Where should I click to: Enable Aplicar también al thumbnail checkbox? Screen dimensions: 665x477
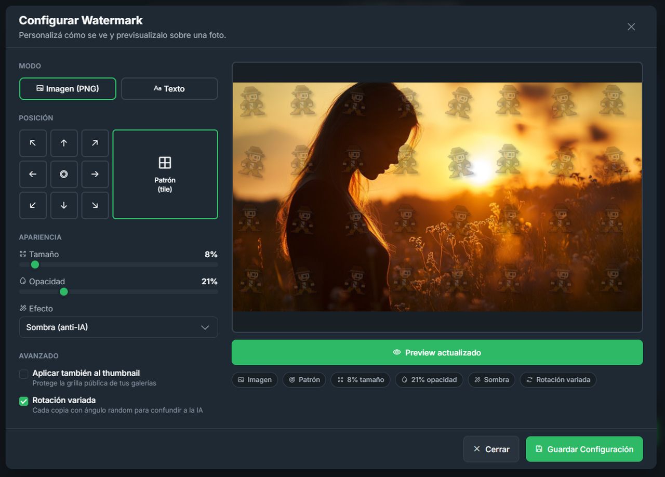23,374
